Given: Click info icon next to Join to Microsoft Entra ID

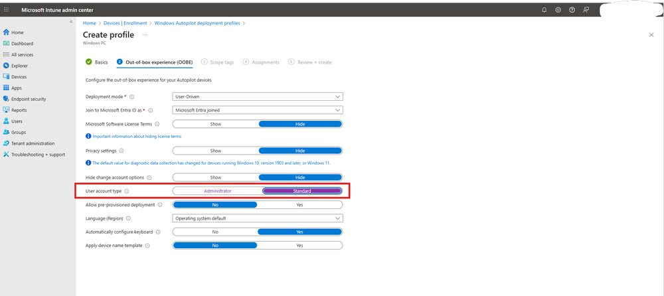Looking at the screenshot, I should [x=150, y=111].
